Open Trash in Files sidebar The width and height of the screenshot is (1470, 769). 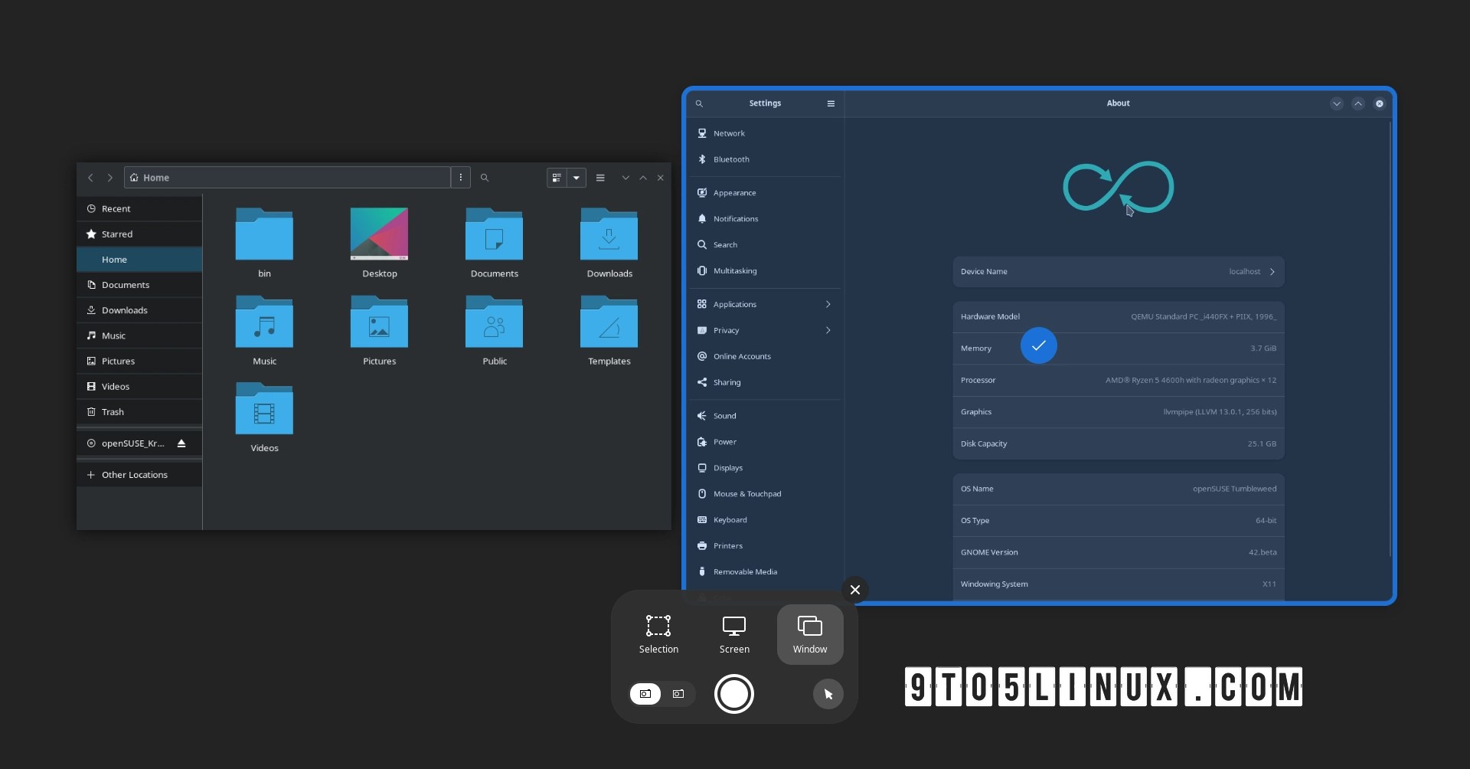click(x=139, y=412)
